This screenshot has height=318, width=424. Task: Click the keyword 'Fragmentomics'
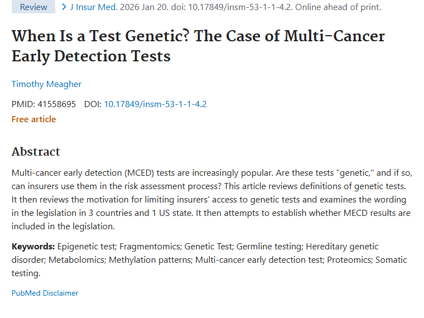pos(151,246)
